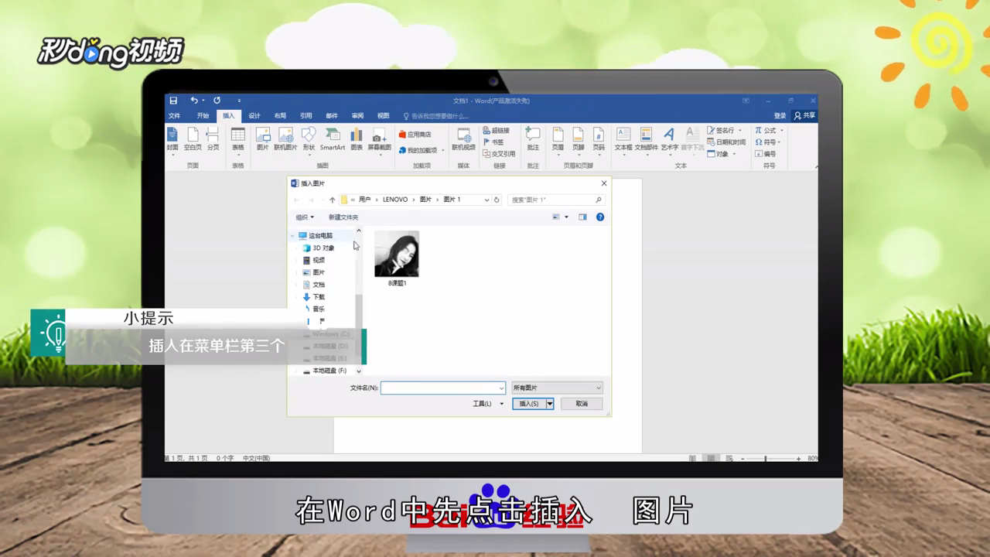Click the blue help icon in dialog
The image size is (990, 557).
click(x=600, y=217)
